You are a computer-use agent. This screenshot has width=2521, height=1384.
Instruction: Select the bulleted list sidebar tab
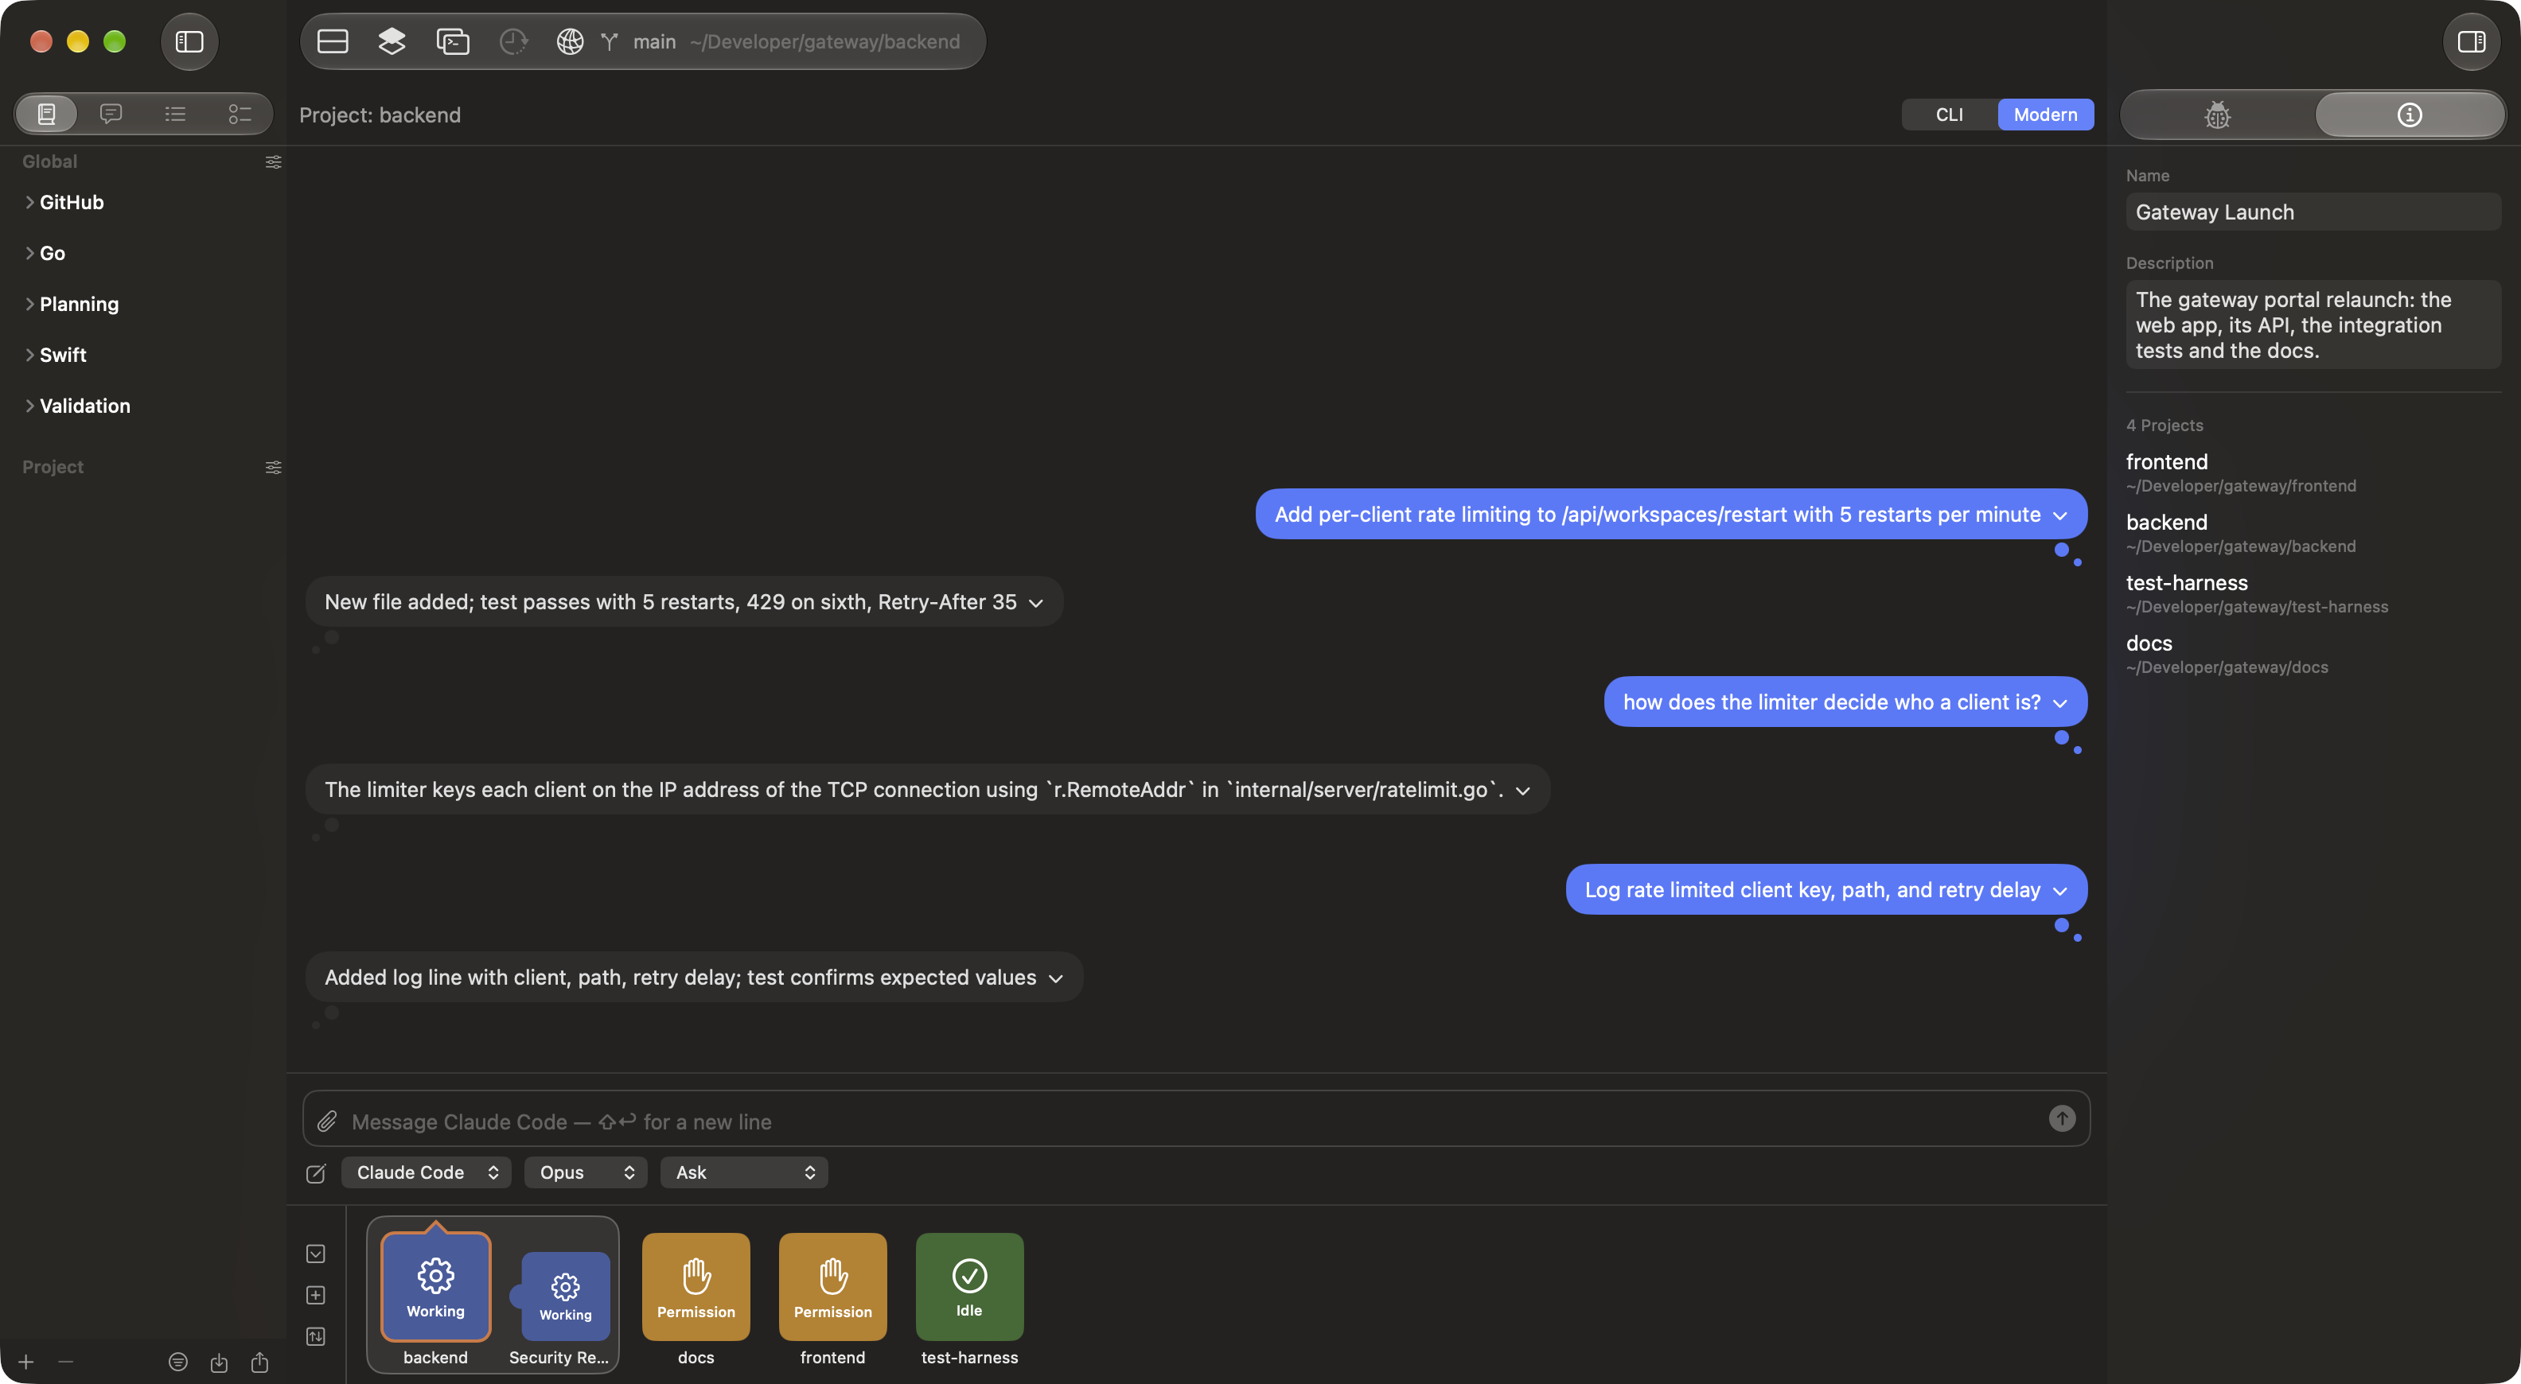[x=175, y=114]
